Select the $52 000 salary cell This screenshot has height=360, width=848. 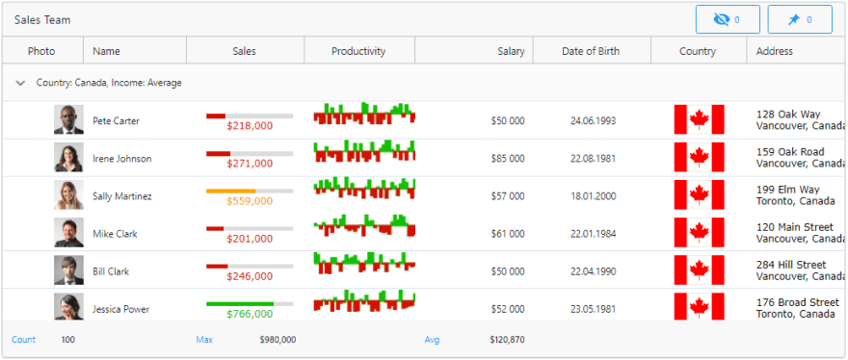508,309
